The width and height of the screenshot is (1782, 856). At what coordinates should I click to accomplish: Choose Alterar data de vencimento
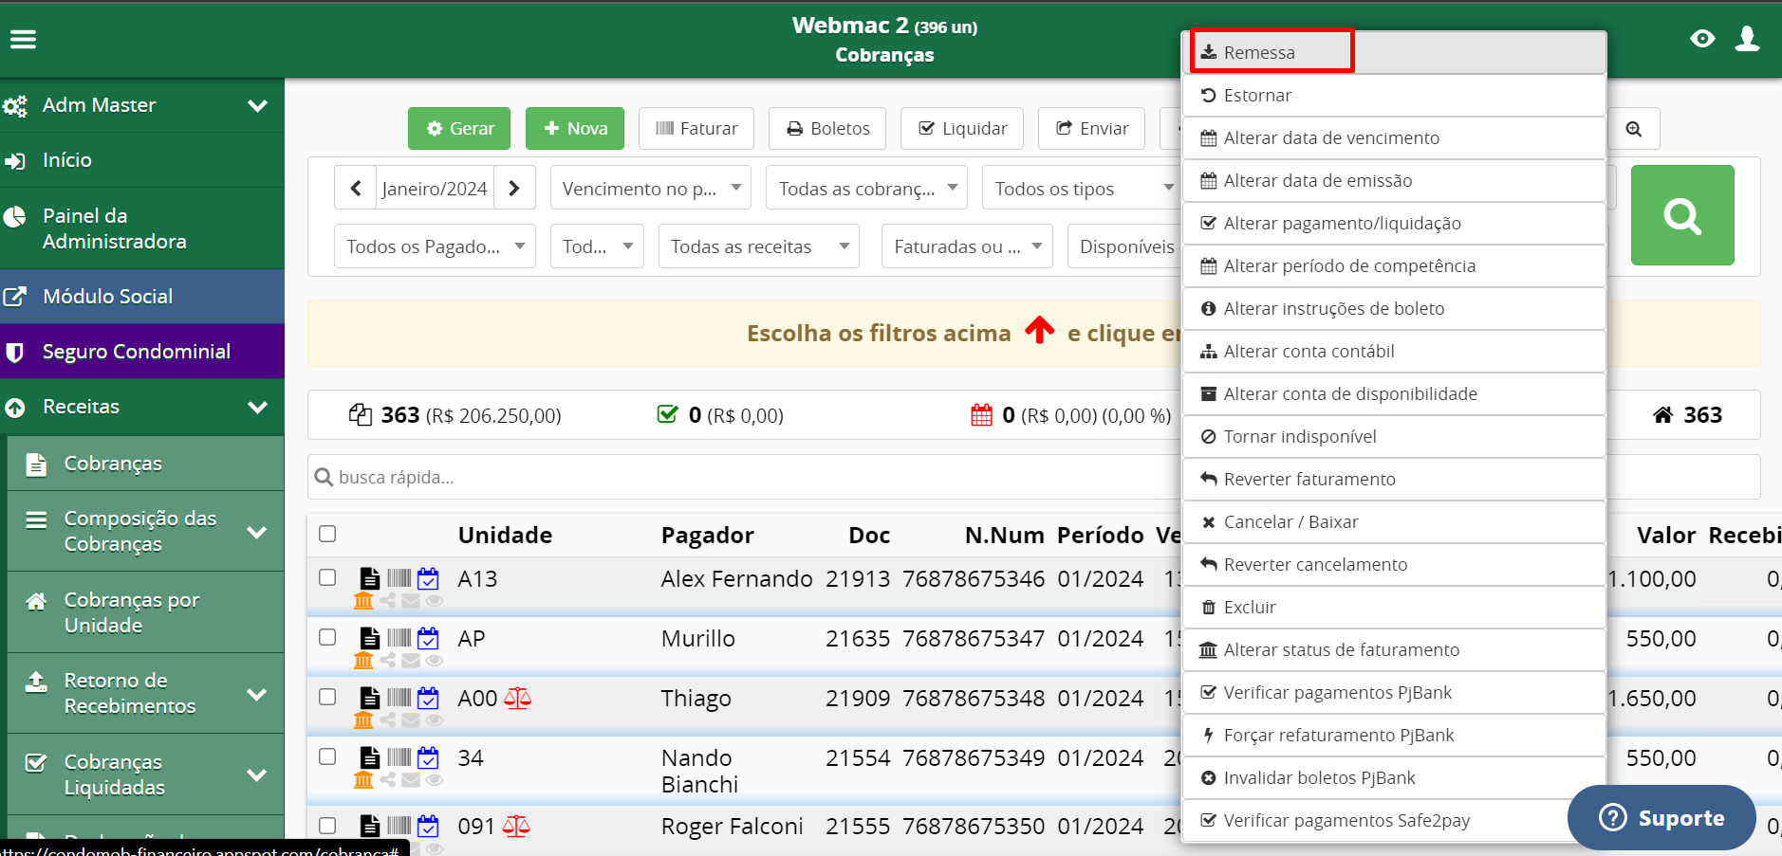pos(1394,137)
